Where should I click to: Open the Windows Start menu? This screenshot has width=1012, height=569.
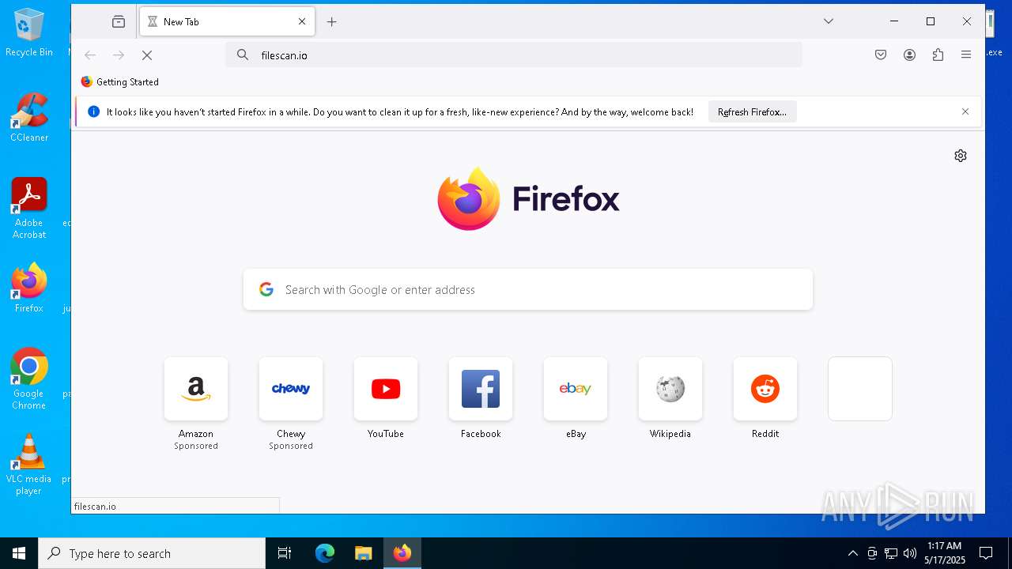point(19,553)
